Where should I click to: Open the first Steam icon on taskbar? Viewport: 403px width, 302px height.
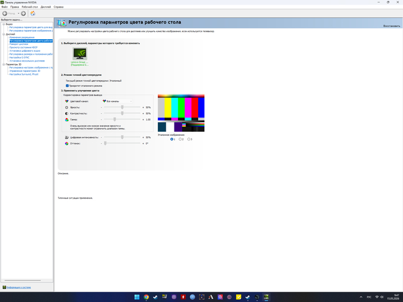pos(155,297)
